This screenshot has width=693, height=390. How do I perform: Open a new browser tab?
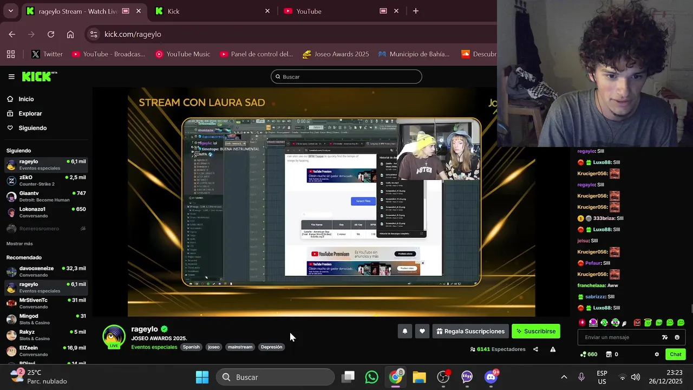(416, 11)
